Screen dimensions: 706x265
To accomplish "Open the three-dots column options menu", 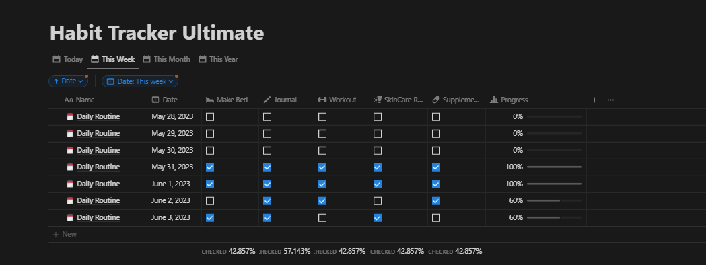I will point(610,100).
